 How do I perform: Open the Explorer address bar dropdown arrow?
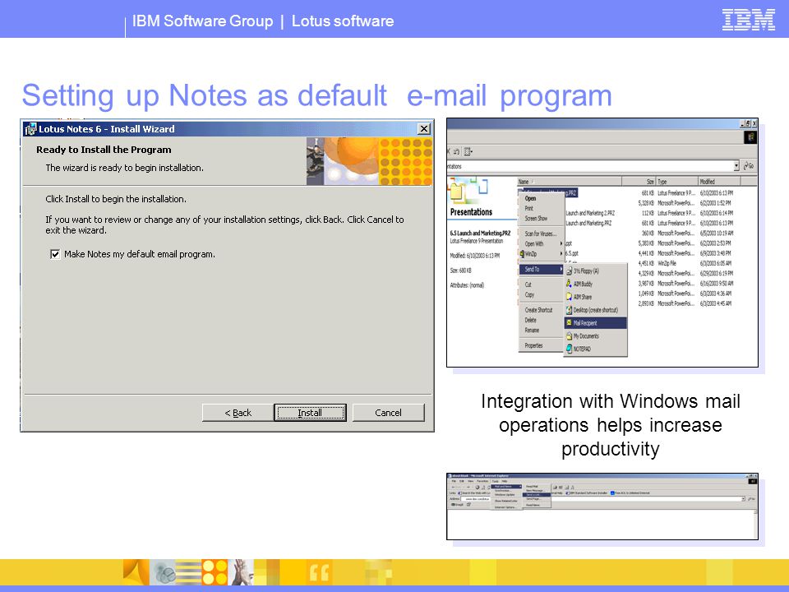(x=736, y=165)
